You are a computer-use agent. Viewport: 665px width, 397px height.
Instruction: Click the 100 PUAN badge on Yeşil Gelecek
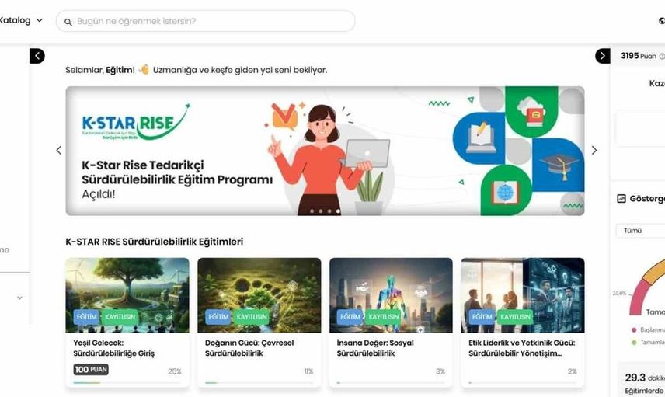91,370
